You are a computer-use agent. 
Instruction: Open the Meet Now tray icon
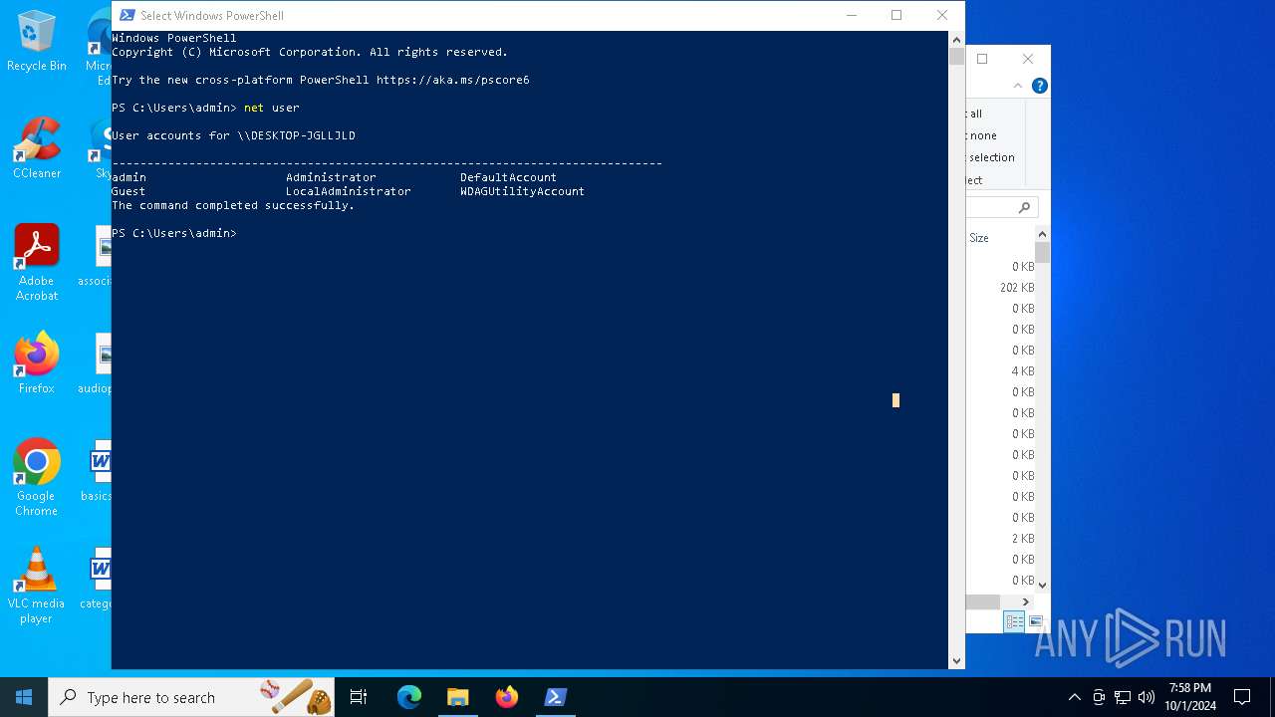(x=1099, y=697)
